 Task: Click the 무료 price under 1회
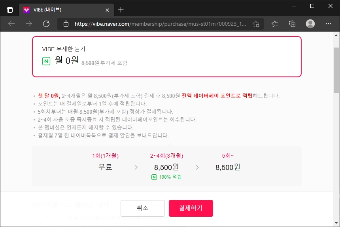(x=106, y=167)
